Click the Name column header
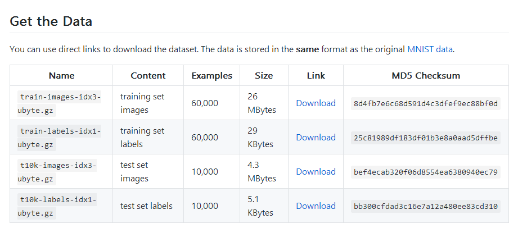527x228 pixels. (x=61, y=75)
